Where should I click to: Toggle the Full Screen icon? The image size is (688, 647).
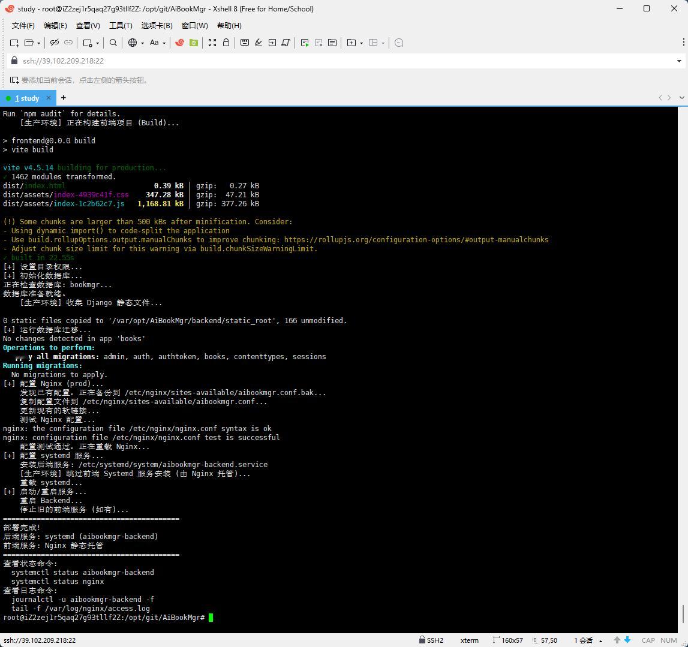212,43
